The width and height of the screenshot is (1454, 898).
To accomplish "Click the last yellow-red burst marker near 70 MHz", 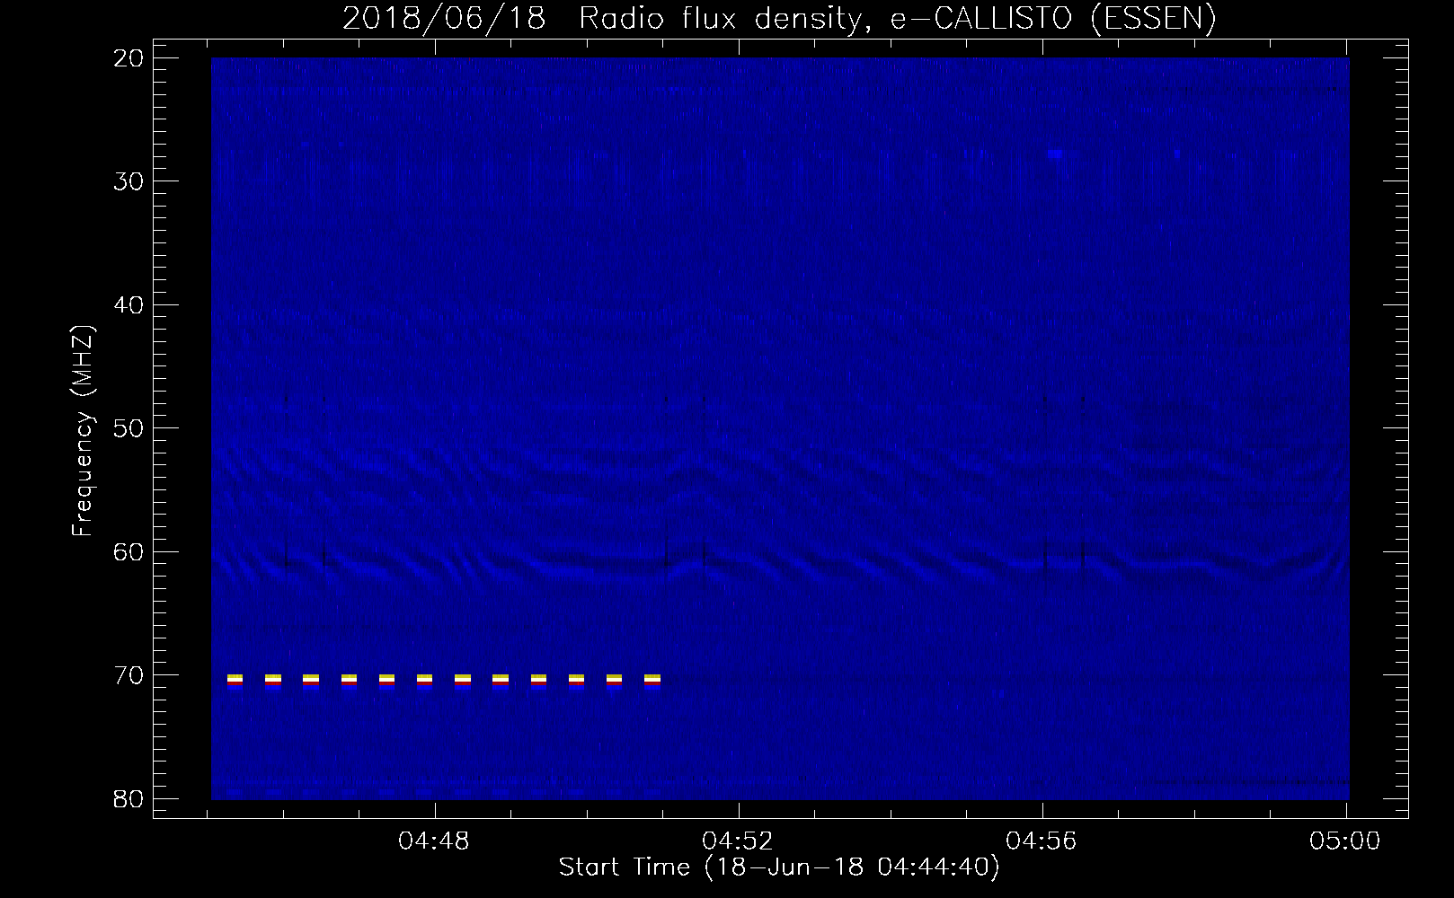I will (652, 680).
